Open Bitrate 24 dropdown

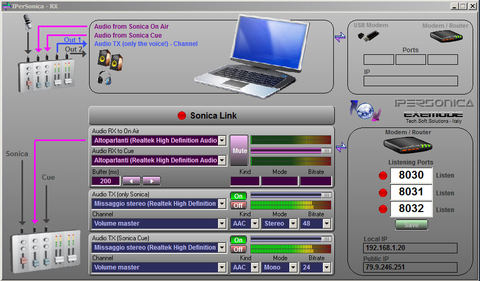tap(326, 267)
